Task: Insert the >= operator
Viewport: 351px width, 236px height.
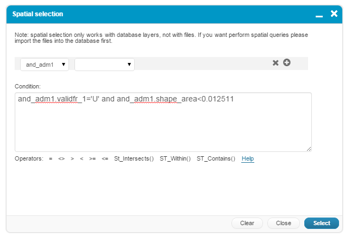Action: (92, 159)
